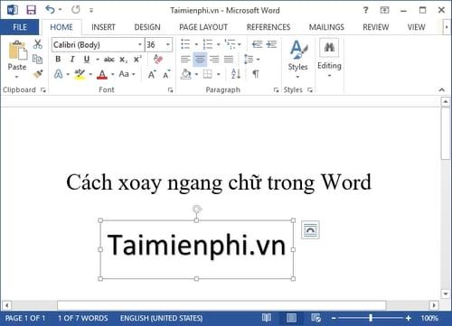Align text right
The image size is (452, 326).
click(214, 59)
